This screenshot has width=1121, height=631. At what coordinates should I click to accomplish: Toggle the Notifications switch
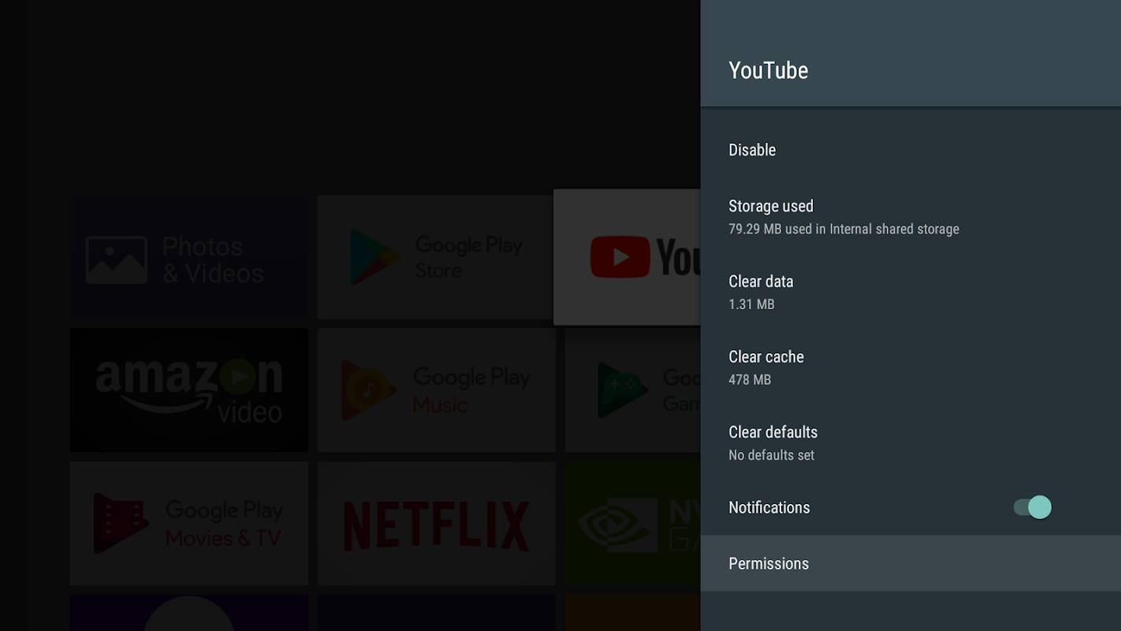pos(1032,507)
